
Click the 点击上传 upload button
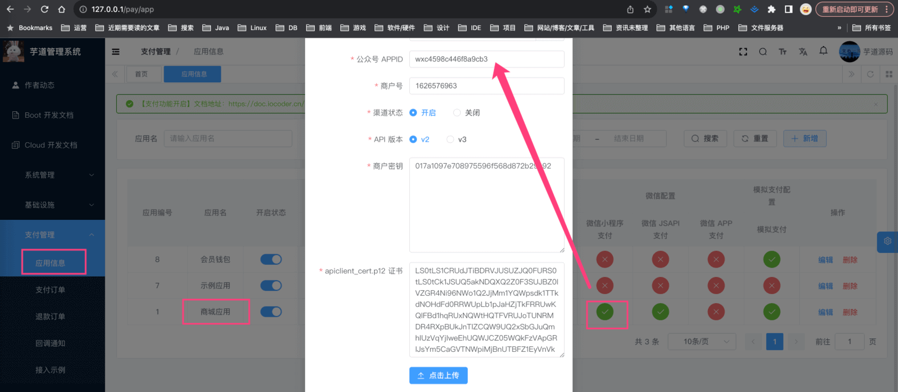438,375
